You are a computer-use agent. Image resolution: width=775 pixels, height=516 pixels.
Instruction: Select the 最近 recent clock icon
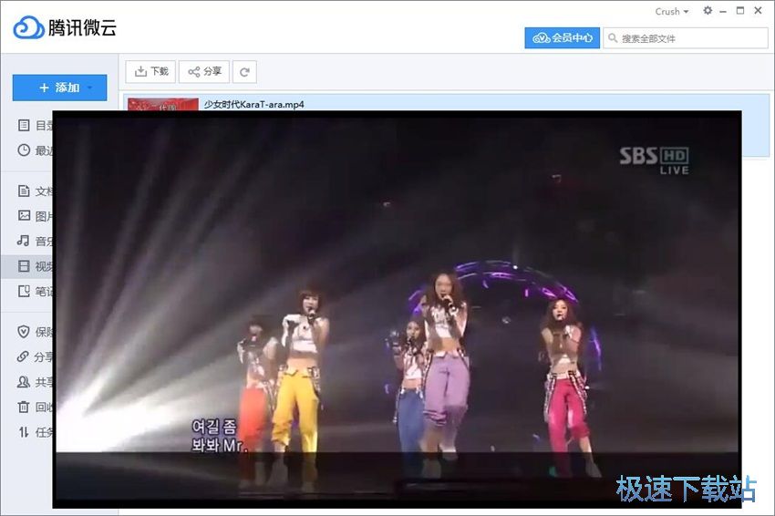tap(24, 150)
